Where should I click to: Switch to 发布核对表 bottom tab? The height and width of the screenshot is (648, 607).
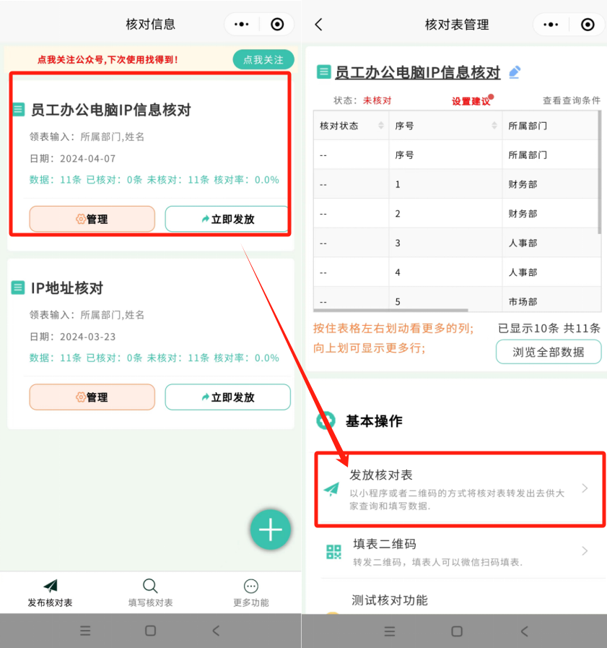click(50, 593)
